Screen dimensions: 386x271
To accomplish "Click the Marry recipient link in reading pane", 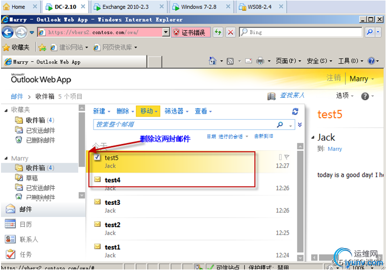I will click(335, 149).
